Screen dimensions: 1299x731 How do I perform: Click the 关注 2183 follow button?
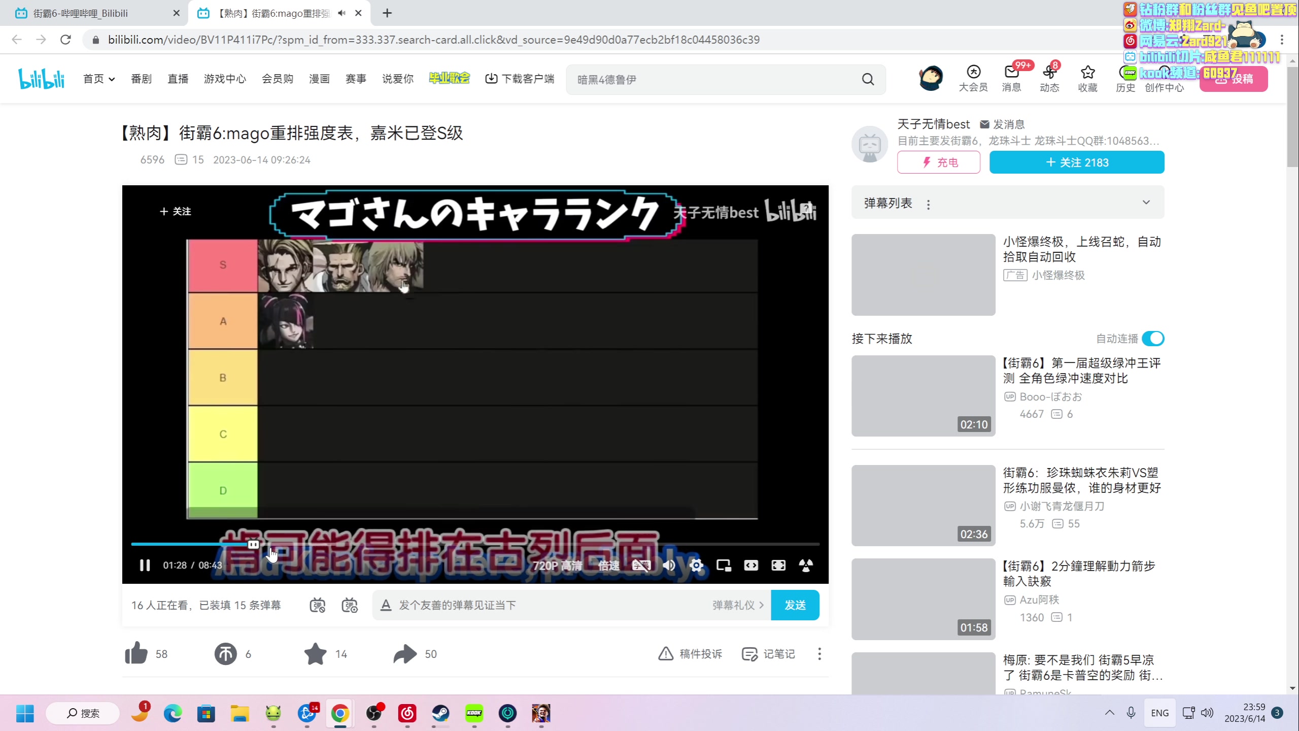[1077, 162]
